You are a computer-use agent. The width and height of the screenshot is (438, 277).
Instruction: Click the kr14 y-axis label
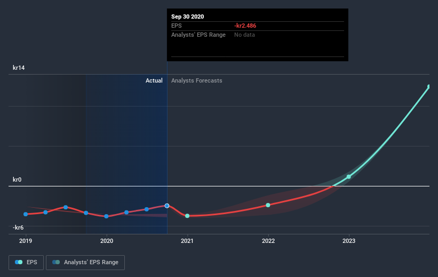pyautogui.click(x=19, y=68)
